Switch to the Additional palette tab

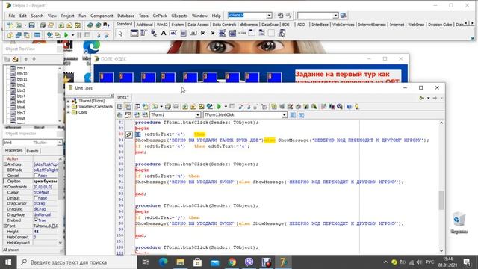(x=144, y=25)
